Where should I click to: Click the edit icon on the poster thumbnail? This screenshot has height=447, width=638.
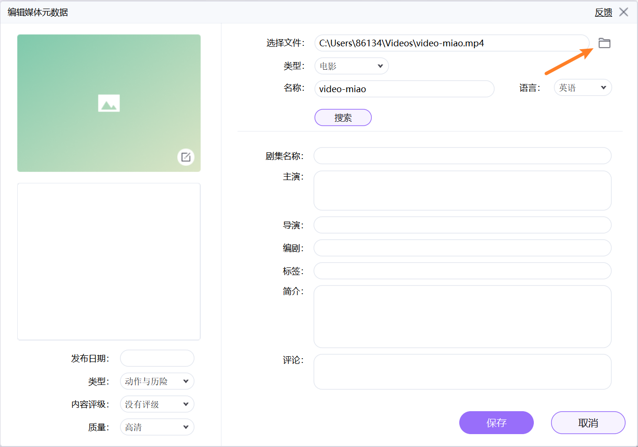[x=185, y=157]
